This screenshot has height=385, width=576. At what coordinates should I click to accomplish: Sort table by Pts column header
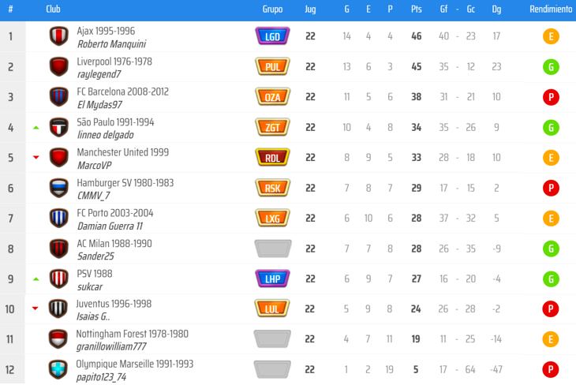coord(416,9)
